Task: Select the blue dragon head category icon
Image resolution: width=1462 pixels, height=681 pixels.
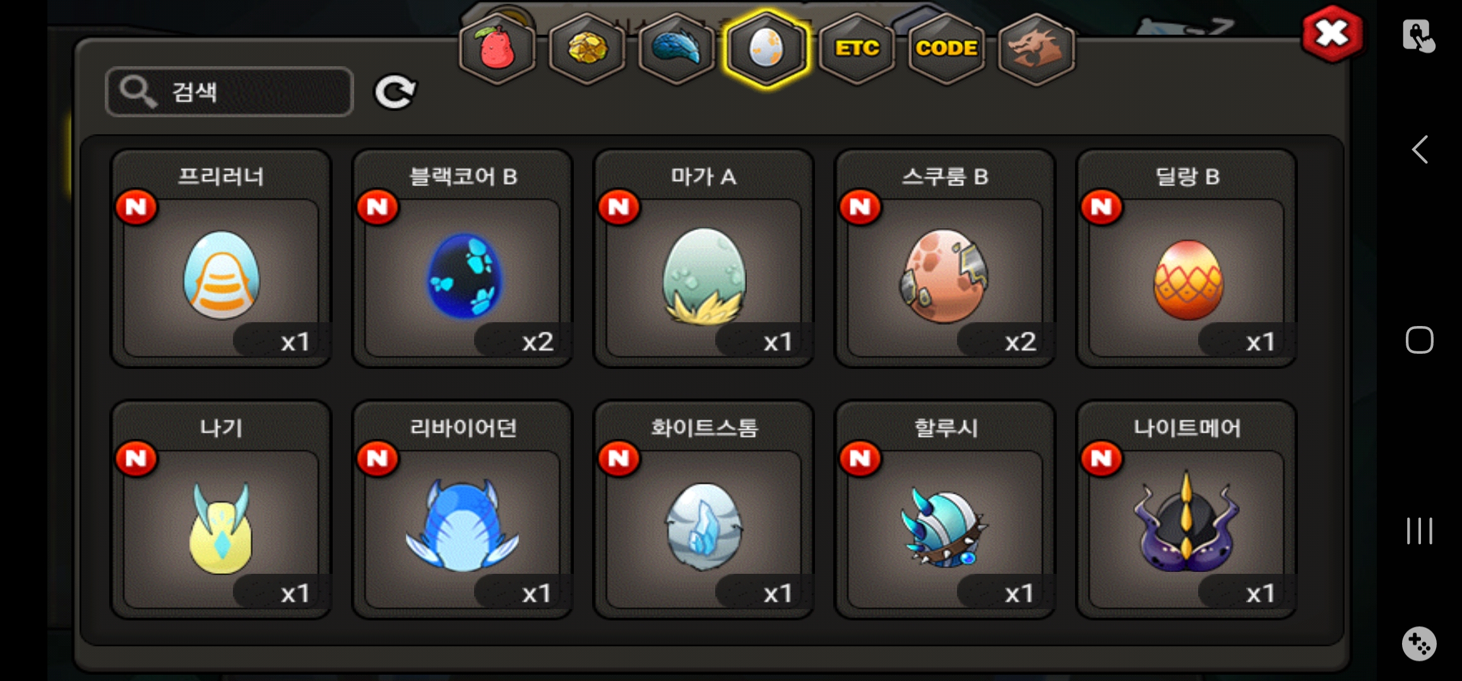Action: pos(677,49)
